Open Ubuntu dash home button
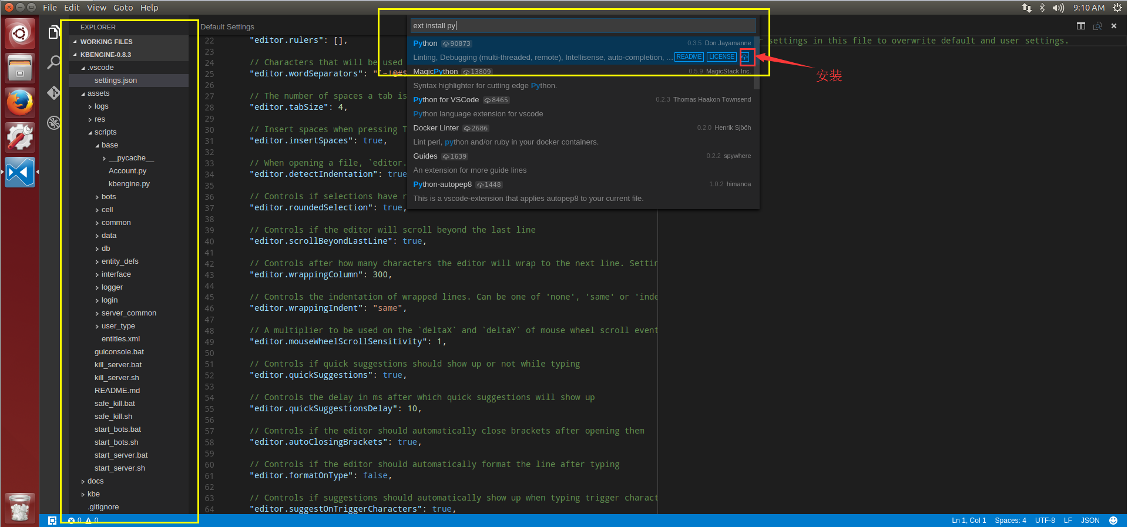The width and height of the screenshot is (1128, 527). (20, 33)
